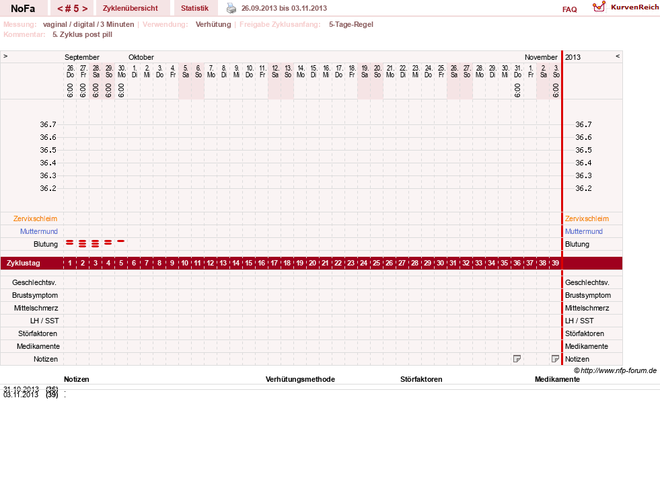Click the Verhütungsmethode column header
660x486 pixels.
300,379
